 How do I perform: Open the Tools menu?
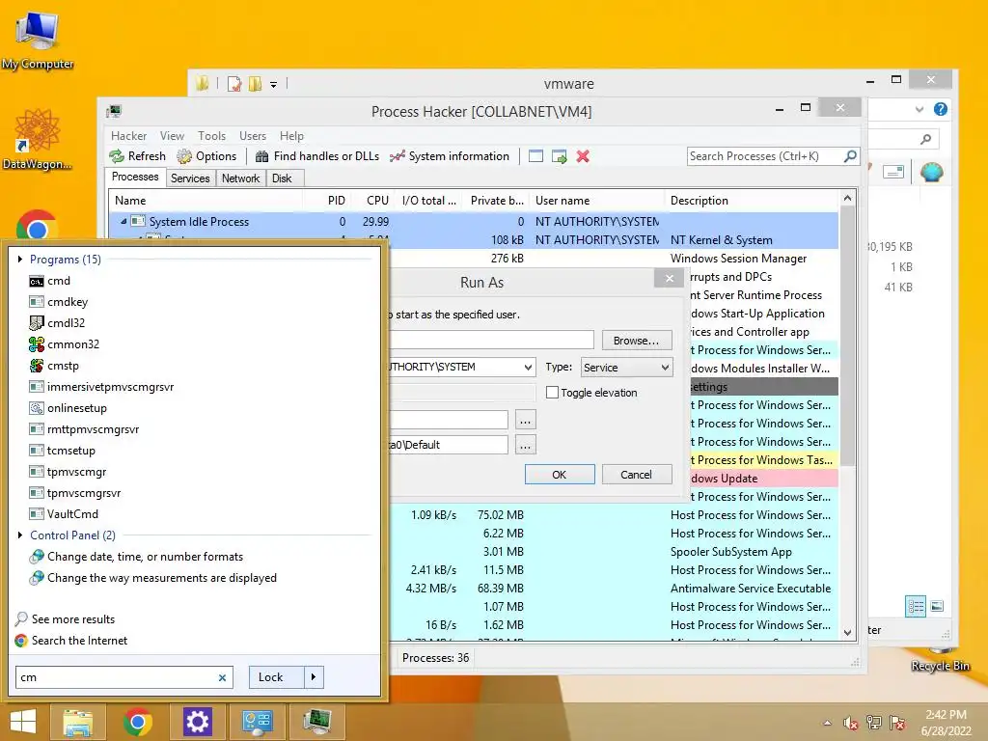[211, 136]
